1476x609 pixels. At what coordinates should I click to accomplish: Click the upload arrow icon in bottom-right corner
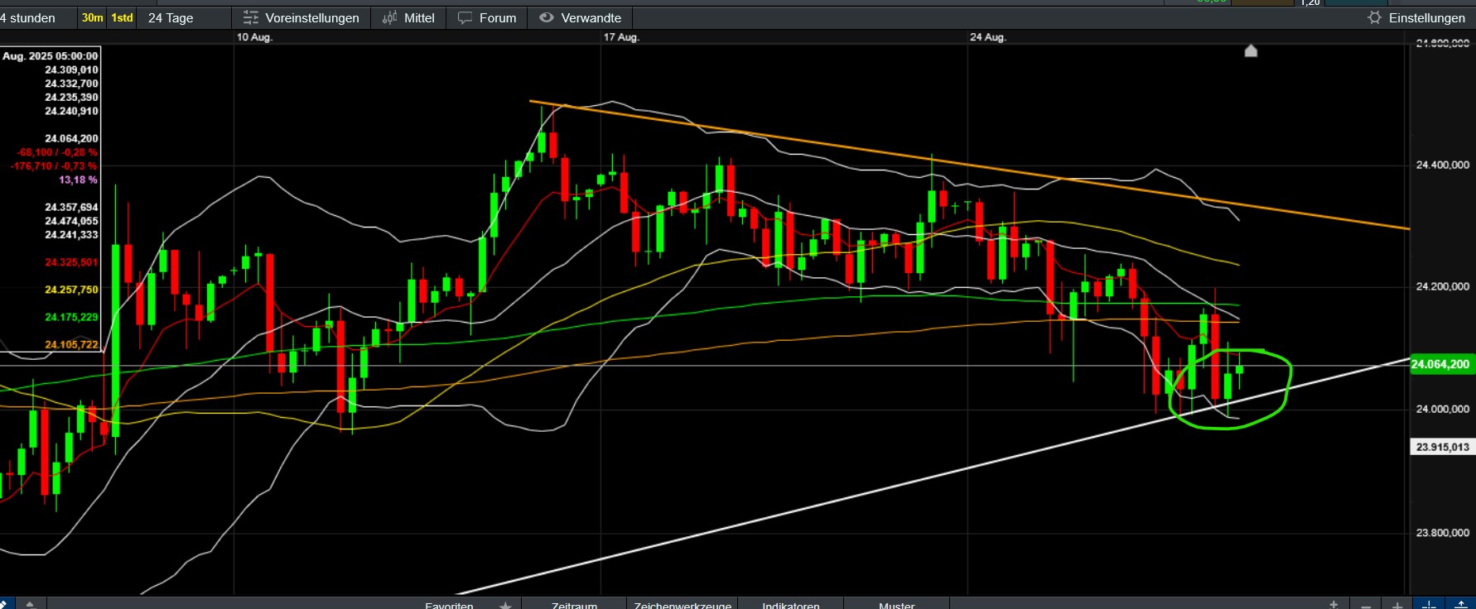[x=1461, y=605]
